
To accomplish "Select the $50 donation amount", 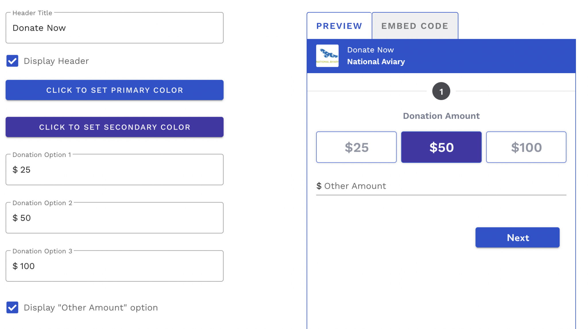I will (441, 147).
